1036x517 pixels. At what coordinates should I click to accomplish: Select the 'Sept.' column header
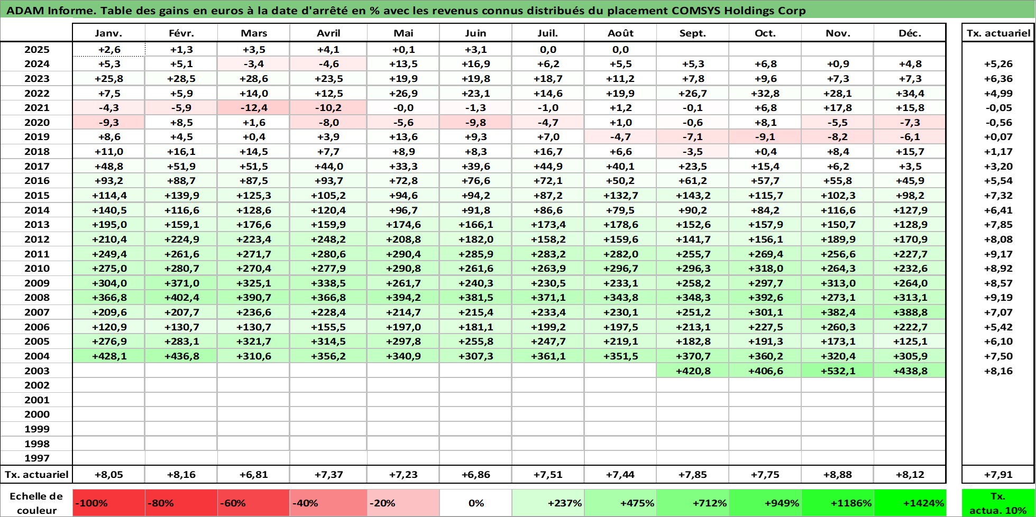point(693,33)
